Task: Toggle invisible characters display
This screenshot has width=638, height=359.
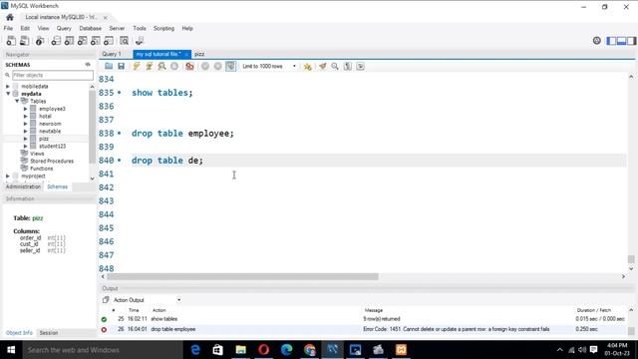Action: 348,66
